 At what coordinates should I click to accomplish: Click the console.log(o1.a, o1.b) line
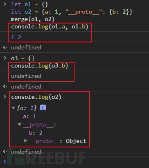pyautogui.click(x=50, y=27)
